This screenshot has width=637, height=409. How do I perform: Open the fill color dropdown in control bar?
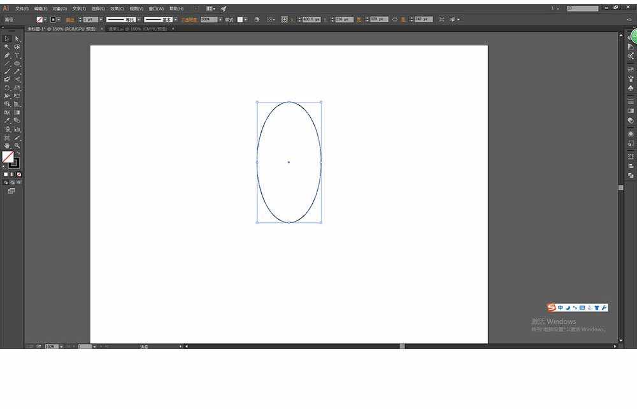tap(45, 20)
